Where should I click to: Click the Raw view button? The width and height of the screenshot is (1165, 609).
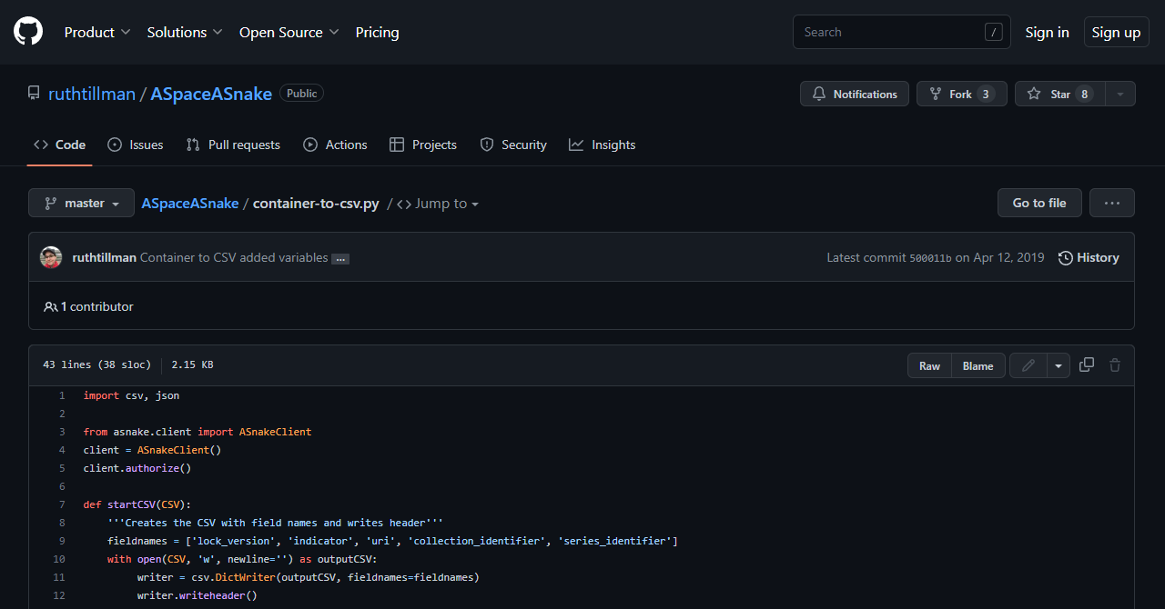tap(929, 364)
